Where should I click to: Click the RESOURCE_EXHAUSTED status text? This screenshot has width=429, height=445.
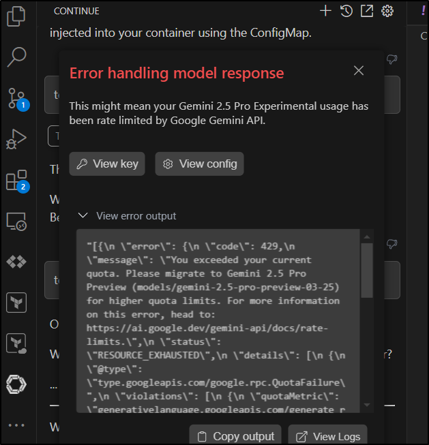point(149,355)
